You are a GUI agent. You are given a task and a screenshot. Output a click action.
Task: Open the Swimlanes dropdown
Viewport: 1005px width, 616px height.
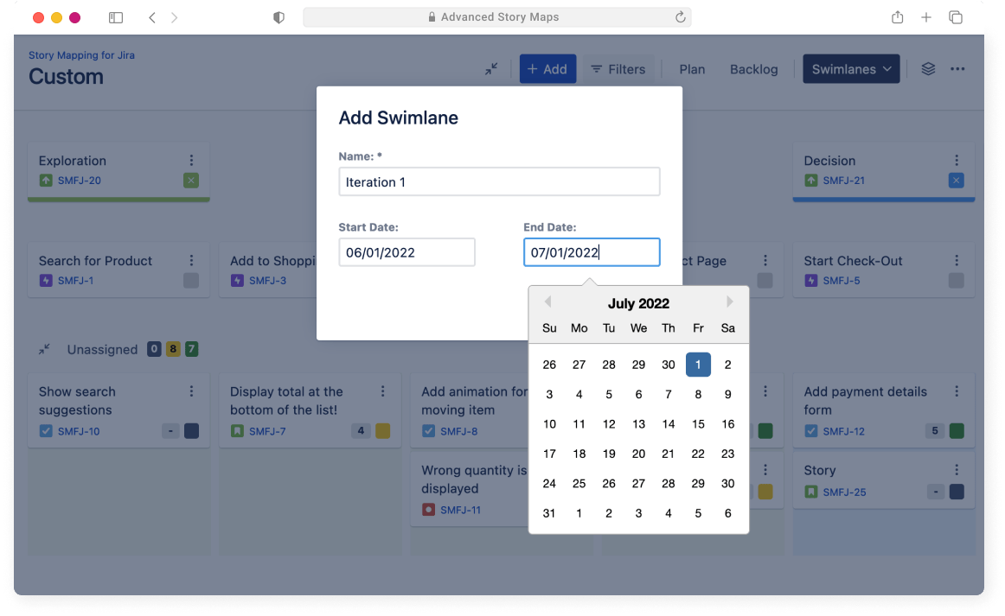click(x=851, y=68)
